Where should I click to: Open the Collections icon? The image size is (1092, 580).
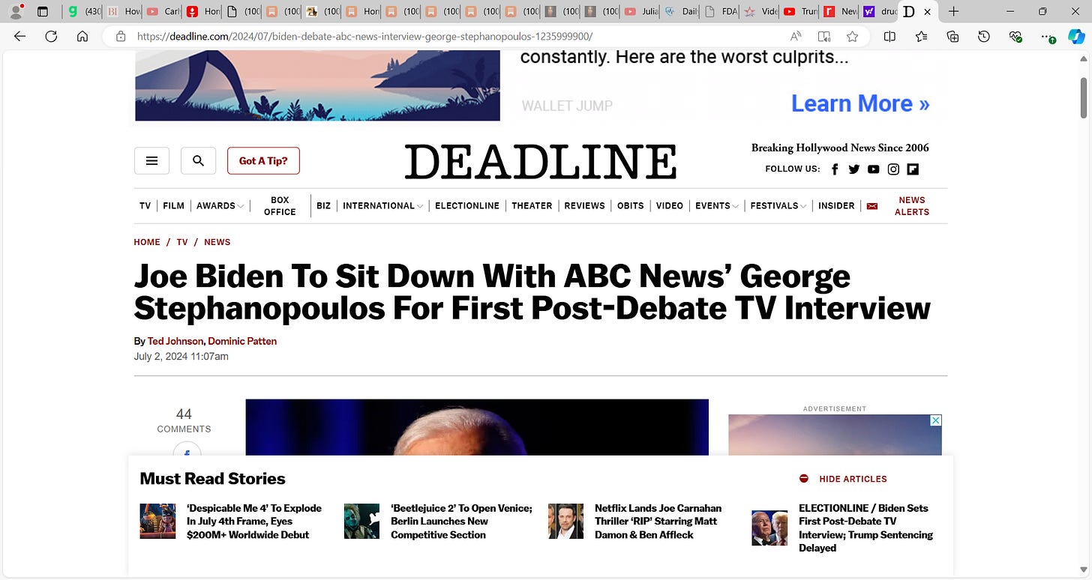click(952, 36)
